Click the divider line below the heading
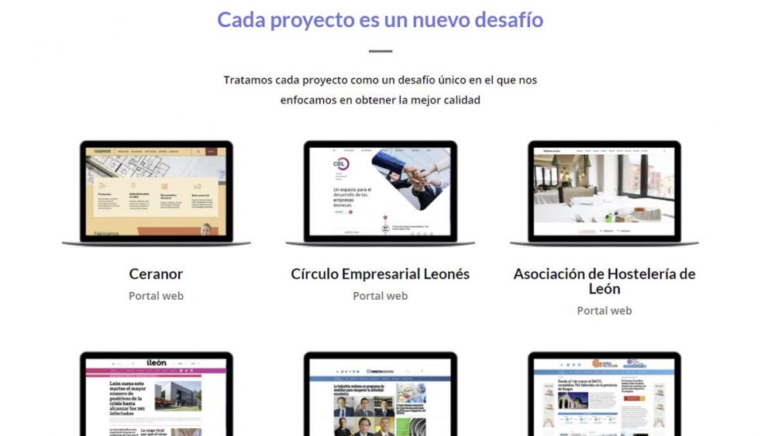 (380, 51)
